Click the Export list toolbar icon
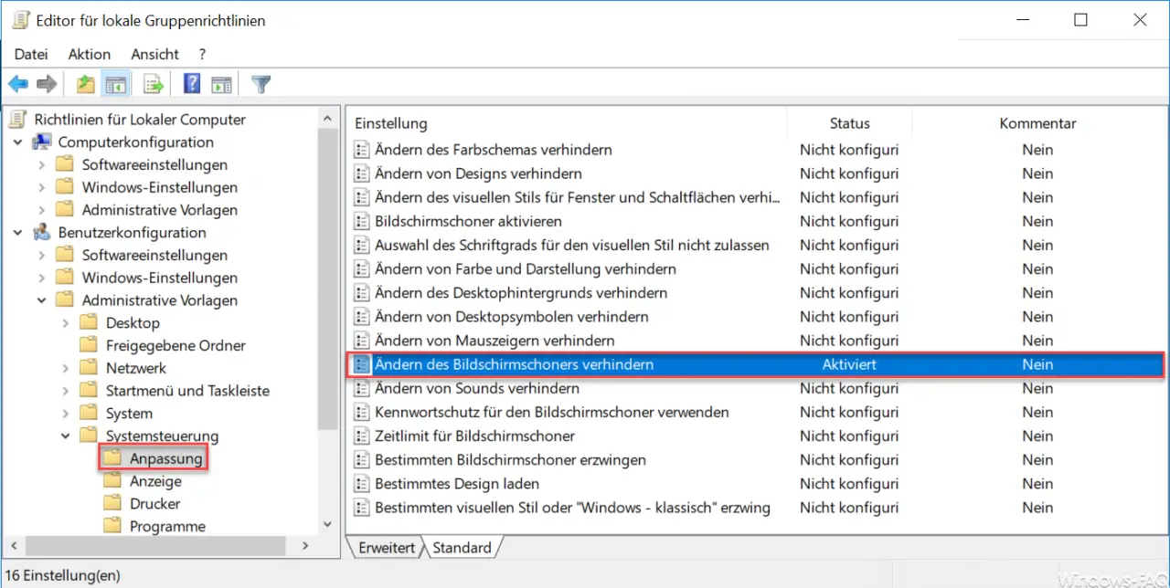 click(154, 85)
